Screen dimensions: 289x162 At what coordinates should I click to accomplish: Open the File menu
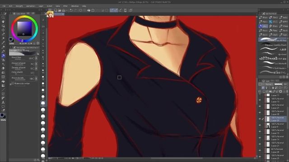(4, 6)
